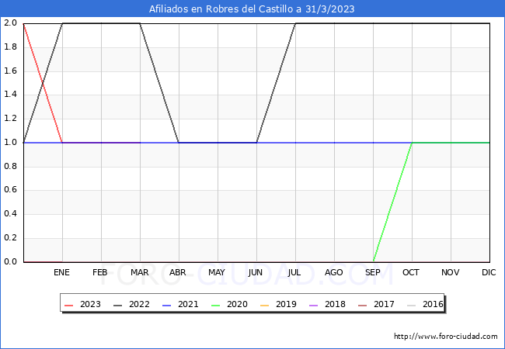505x349 pixels.
Task: Click the 0.4 y-axis value
Action: point(10,214)
